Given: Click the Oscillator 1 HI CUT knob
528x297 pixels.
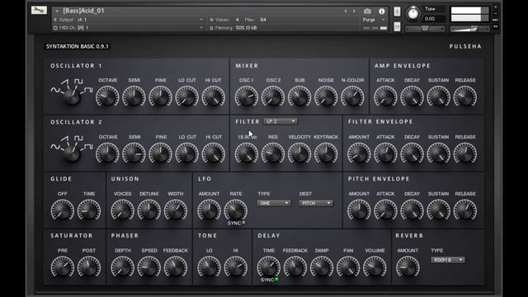Looking at the screenshot, I should point(214,97).
